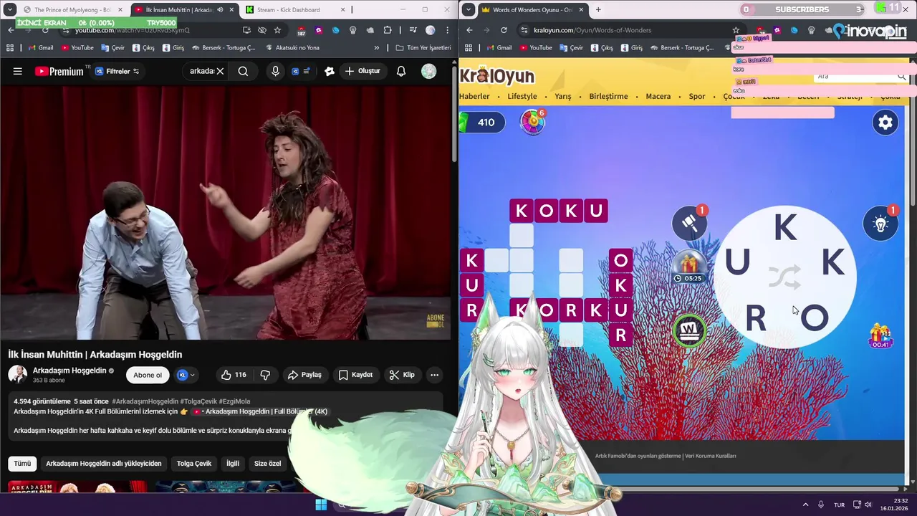This screenshot has height=516, width=917.
Task: Select letter U in the letter wheel
Action: 737,263
